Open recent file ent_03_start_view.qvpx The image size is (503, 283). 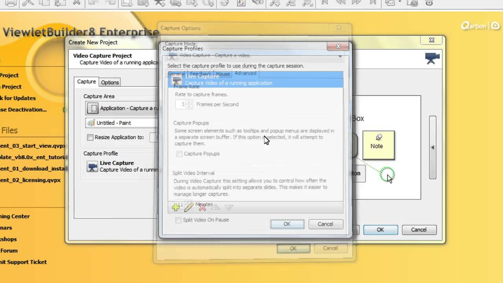32,145
